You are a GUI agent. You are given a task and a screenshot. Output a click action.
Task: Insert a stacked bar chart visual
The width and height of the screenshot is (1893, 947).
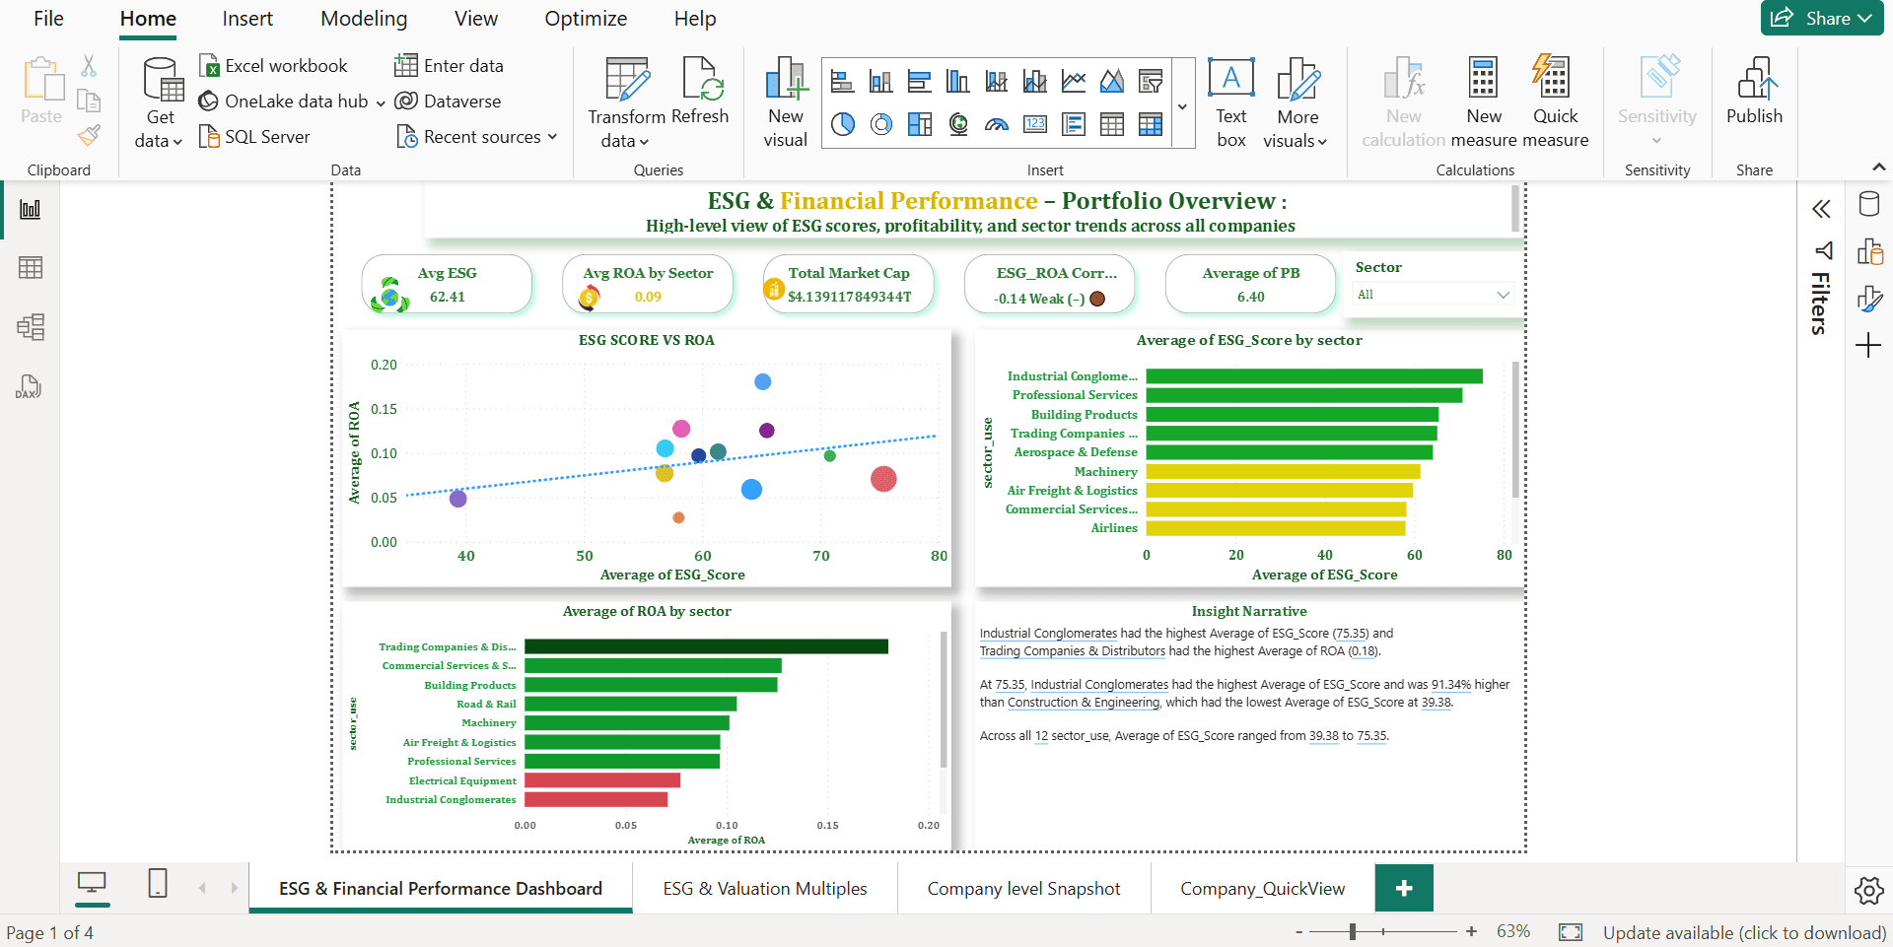pos(842,81)
